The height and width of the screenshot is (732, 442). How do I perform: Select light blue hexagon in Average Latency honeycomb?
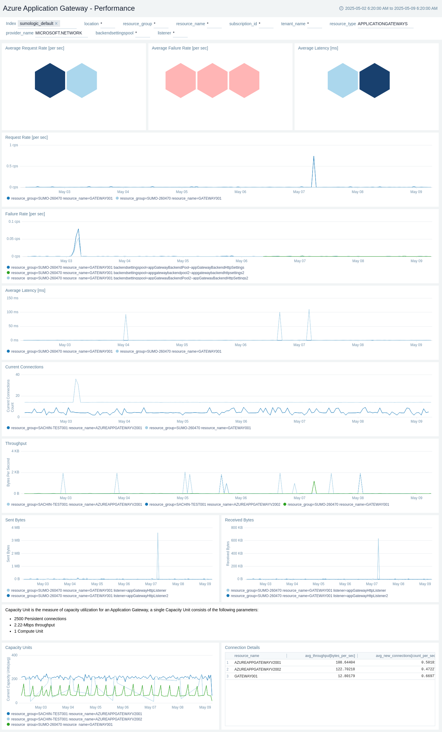tap(343, 80)
